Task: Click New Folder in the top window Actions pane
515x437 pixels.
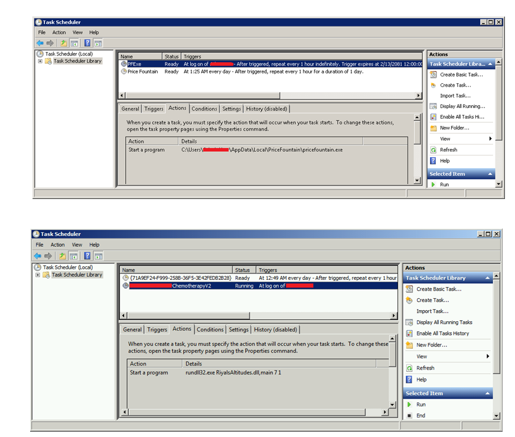Action: (x=454, y=128)
